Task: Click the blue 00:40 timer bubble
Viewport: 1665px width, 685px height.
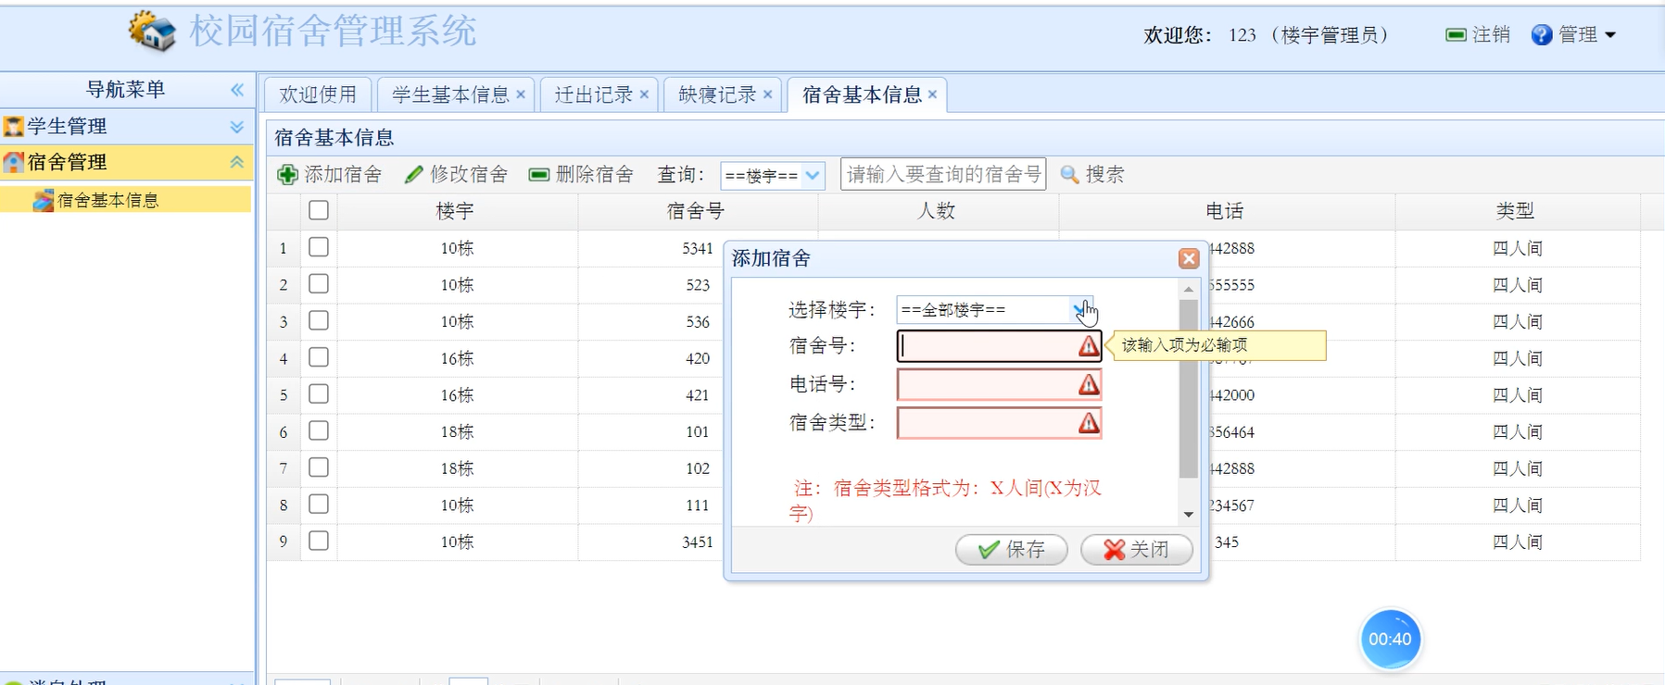Action: click(x=1390, y=639)
